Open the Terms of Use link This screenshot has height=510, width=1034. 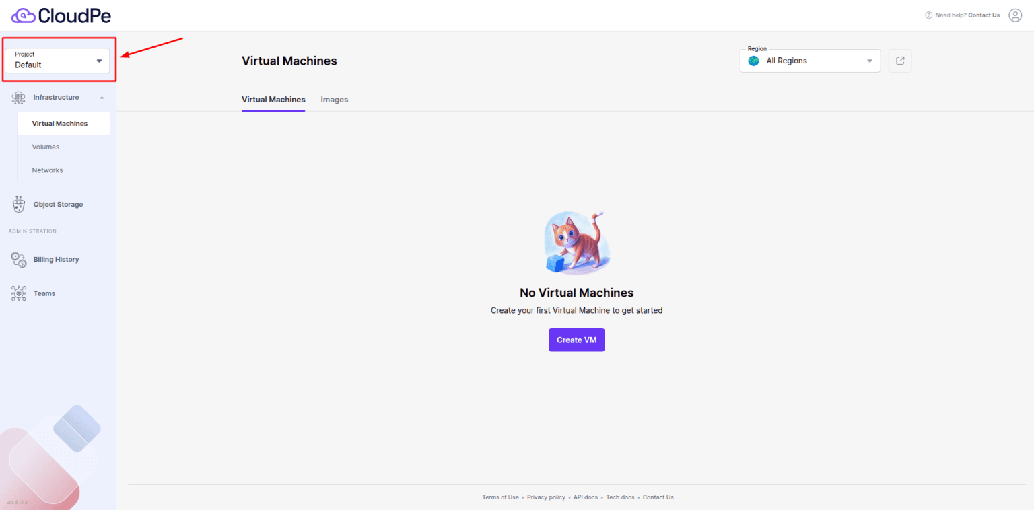pyautogui.click(x=500, y=497)
